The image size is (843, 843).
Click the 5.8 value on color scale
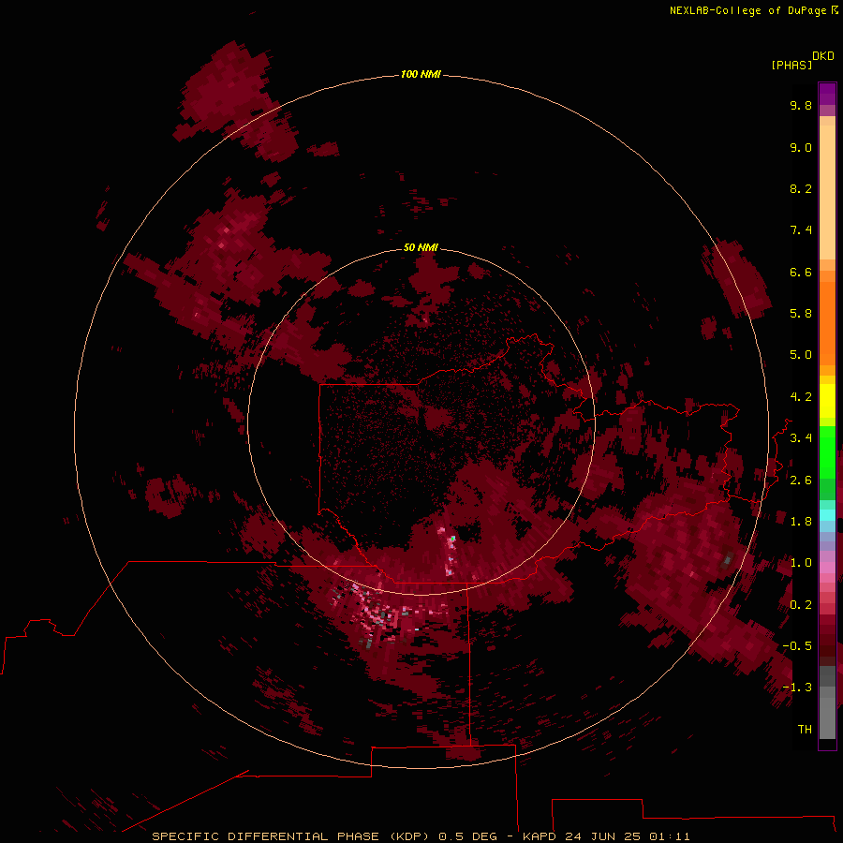pos(801,314)
